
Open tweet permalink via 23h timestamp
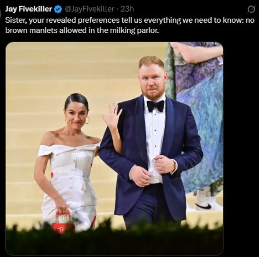coord(127,9)
